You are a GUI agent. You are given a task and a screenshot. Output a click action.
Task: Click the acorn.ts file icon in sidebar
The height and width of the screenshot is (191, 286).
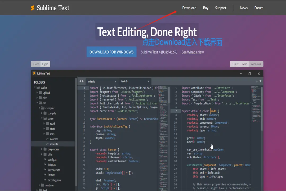click(47, 139)
